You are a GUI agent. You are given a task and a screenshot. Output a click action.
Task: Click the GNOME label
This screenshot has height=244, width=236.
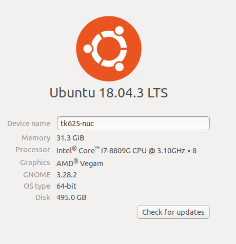(x=37, y=175)
